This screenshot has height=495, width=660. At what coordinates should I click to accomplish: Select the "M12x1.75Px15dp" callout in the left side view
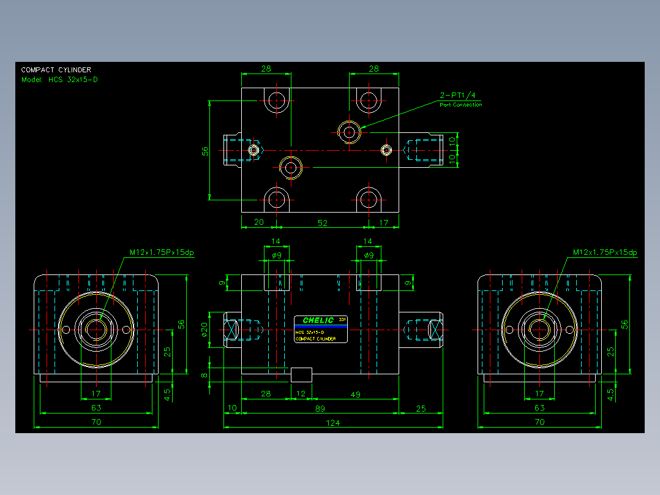[x=162, y=252]
